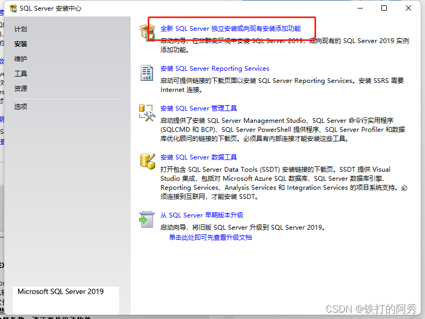The width and height of the screenshot is (425, 319).
Task: Click the Microsoft SQL Server 2019 label
Action: coord(61,291)
